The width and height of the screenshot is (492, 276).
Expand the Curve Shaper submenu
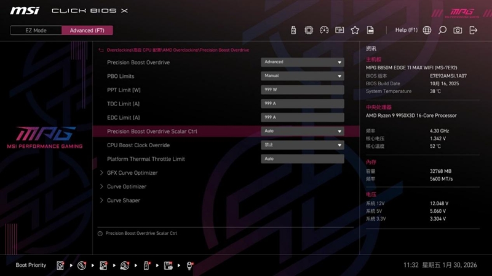(123, 201)
